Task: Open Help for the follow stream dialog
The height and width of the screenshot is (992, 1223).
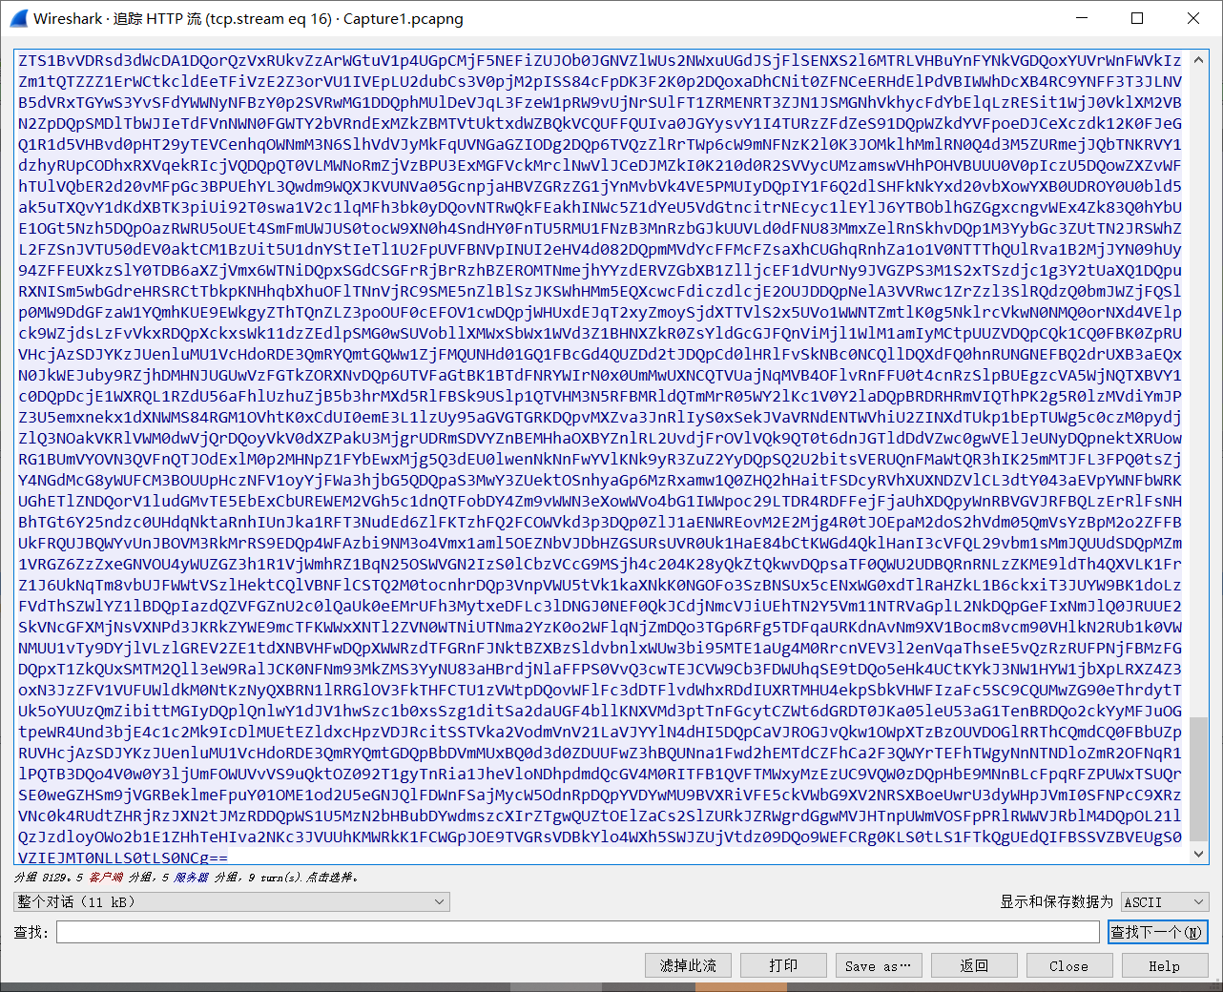Action: pos(1164,965)
